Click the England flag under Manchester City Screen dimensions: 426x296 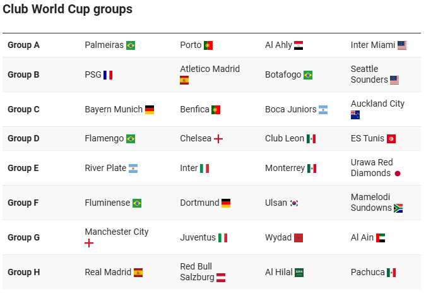coord(89,243)
